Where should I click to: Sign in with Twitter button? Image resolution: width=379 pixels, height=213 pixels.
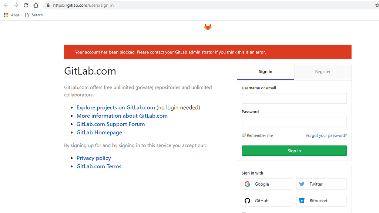(x=321, y=184)
